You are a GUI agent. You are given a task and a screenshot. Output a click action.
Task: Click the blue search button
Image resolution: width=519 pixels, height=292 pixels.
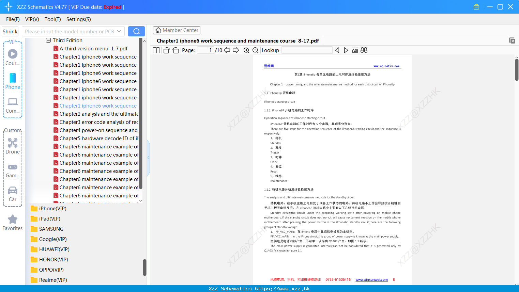136,31
